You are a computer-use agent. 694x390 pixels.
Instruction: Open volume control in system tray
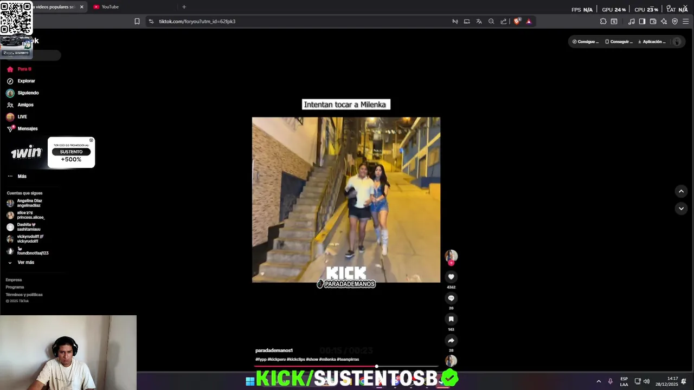(x=646, y=381)
